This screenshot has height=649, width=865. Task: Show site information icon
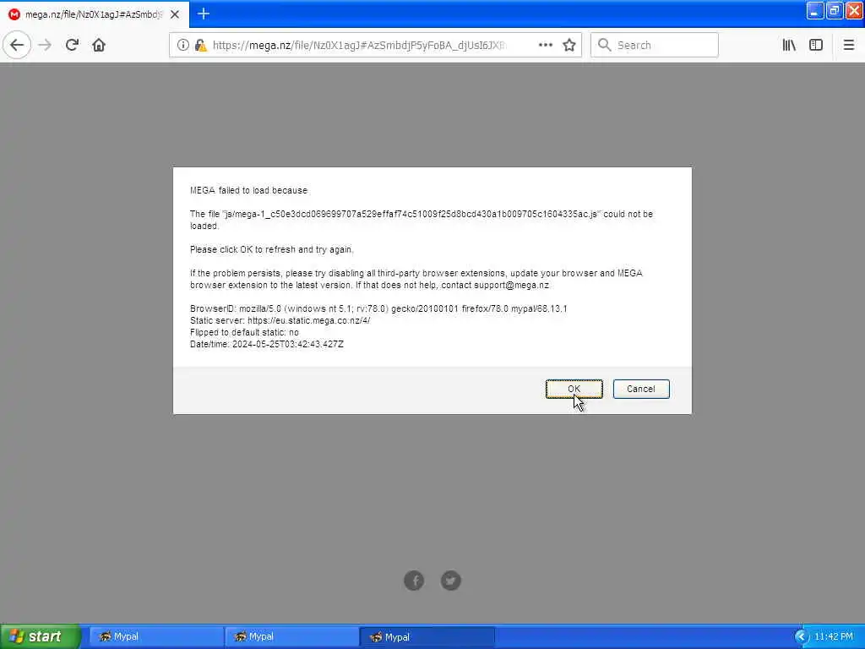coord(182,46)
